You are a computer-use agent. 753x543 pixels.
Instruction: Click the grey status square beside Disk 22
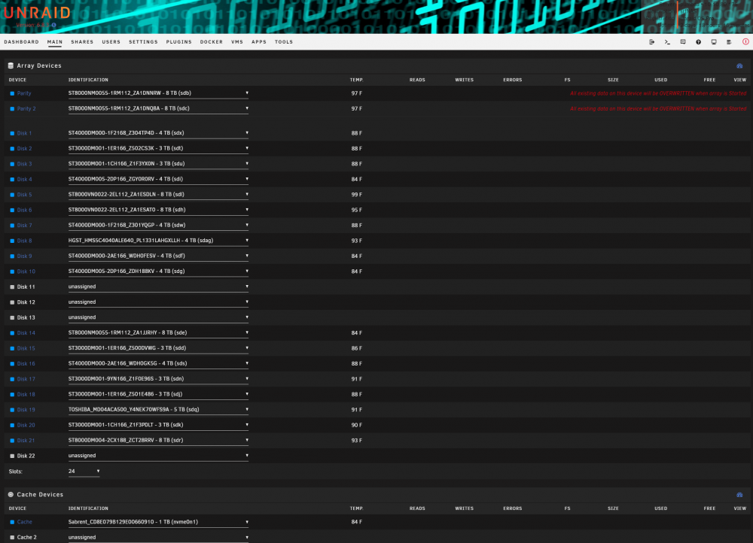[x=12, y=456]
